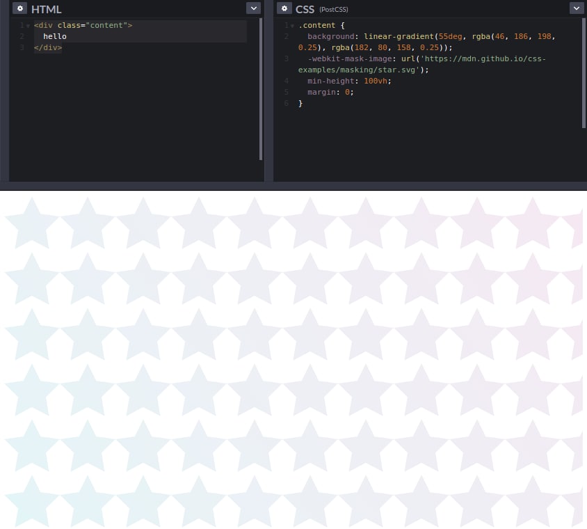Viewport: 587px width, 529px height.
Task: Open the CSS editor settings gear
Action: tap(284, 8)
